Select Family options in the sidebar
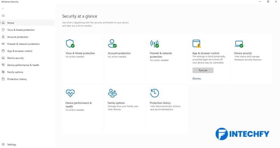The image size is (280, 148). [x=27, y=72]
